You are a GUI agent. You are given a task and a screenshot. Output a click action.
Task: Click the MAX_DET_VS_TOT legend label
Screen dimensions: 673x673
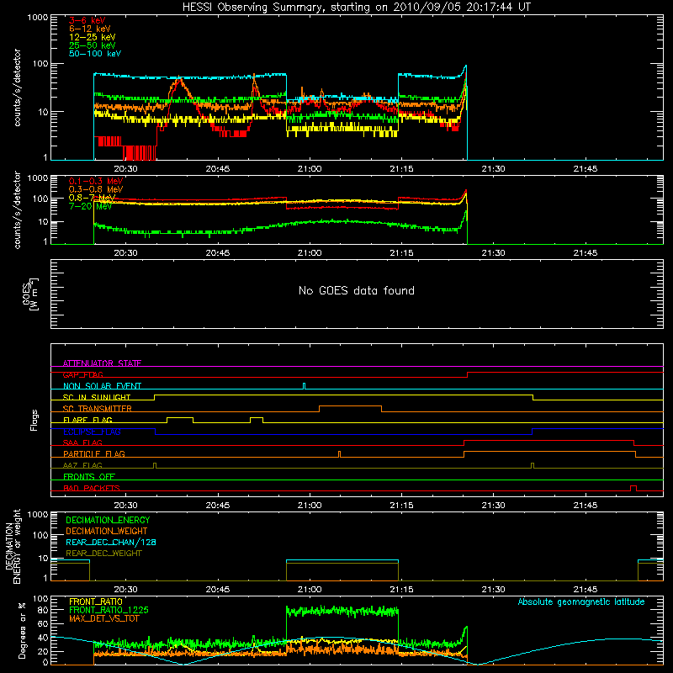click(x=103, y=618)
